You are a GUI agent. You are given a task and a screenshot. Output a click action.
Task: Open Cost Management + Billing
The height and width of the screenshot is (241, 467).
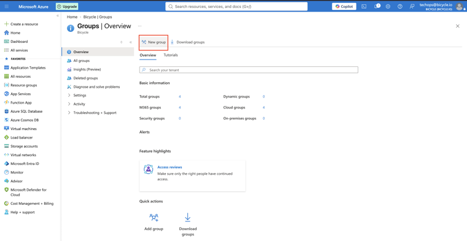coord(29,204)
